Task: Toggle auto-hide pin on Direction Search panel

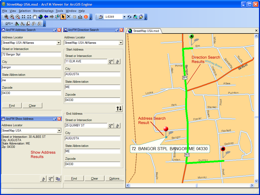Action: [117, 30]
